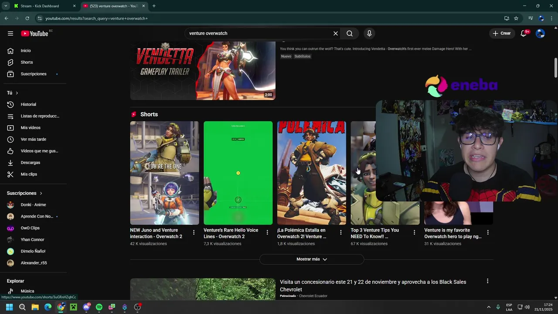Click the Subtítulos badge

point(303,56)
